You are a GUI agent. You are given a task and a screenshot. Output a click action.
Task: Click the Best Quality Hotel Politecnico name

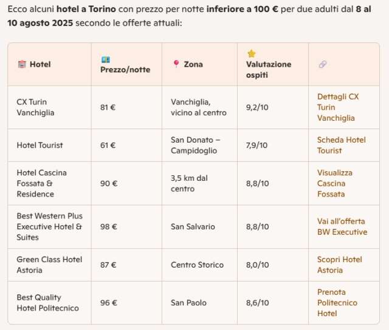(x=47, y=303)
